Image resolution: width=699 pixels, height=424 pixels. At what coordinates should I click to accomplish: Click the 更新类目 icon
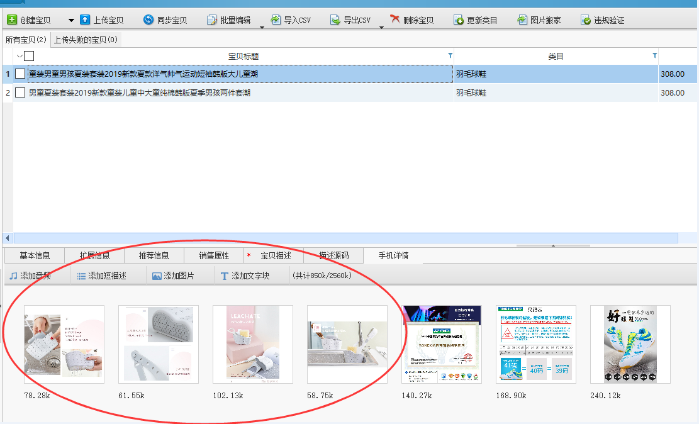pyautogui.click(x=459, y=20)
